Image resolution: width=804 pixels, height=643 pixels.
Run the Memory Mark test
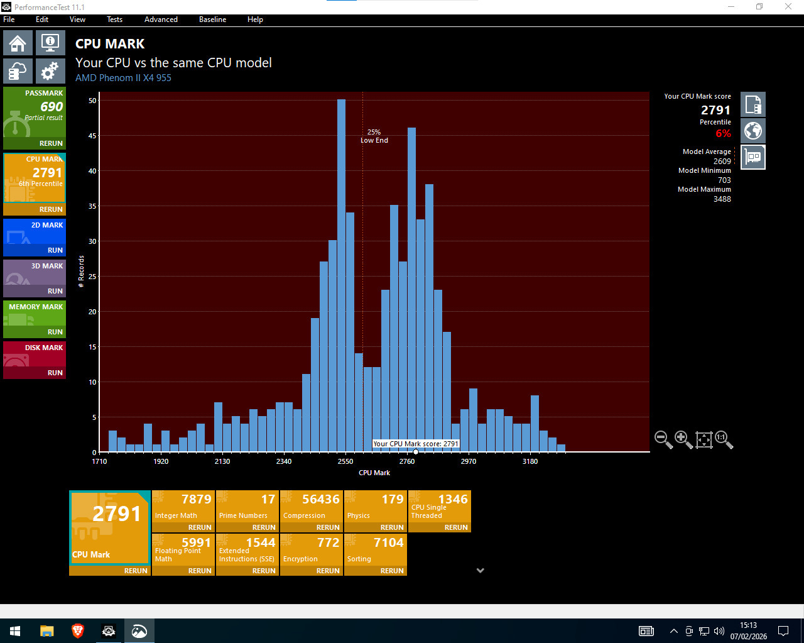(55, 332)
